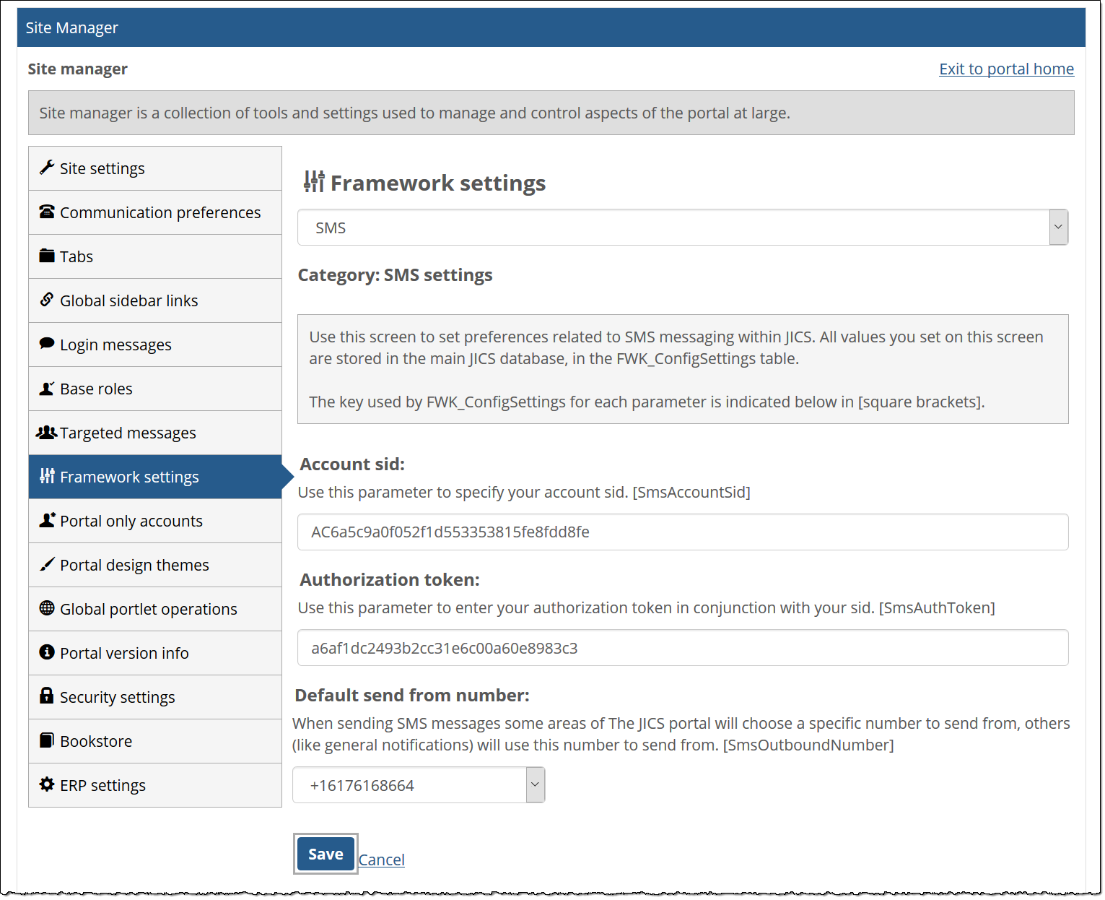Click the Default send from number: label
Screen dimensions: 1105x900
[x=412, y=695]
